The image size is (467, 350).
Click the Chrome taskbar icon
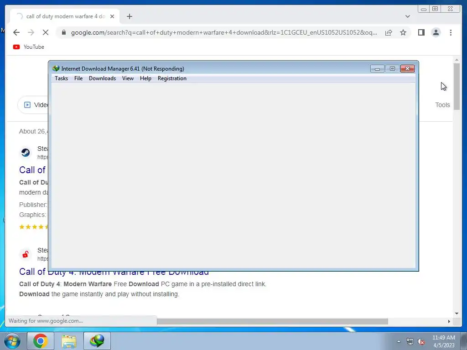[x=41, y=341]
